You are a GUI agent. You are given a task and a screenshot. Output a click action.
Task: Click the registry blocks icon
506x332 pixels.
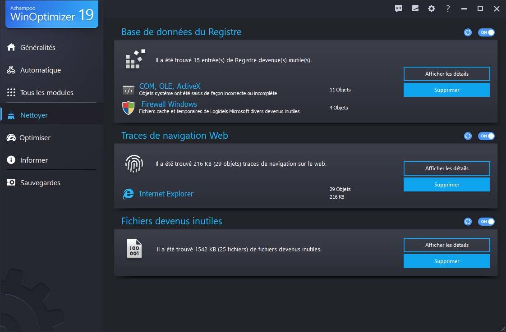point(135,59)
